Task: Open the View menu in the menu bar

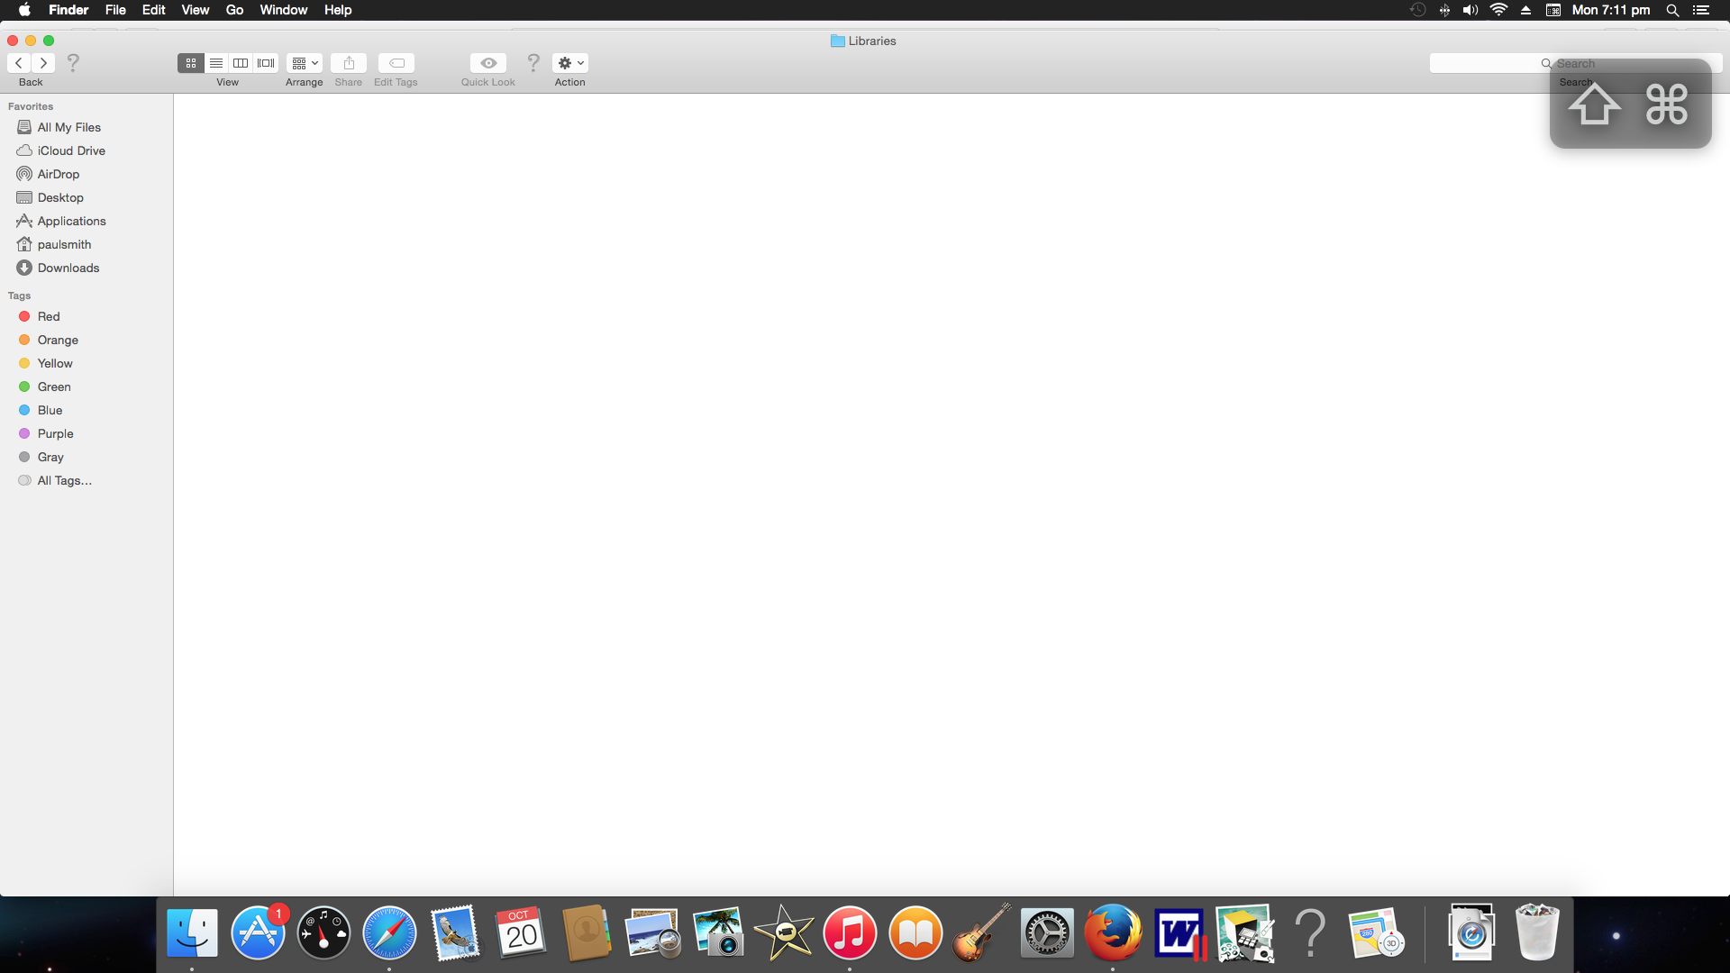Action: pyautogui.click(x=195, y=10)
